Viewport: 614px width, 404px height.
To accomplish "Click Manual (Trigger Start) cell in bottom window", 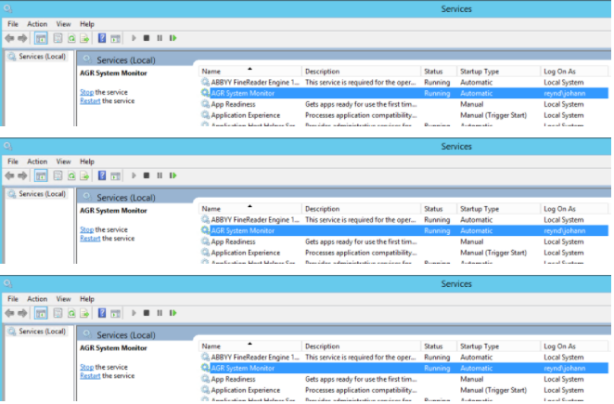I will [493, 390].
